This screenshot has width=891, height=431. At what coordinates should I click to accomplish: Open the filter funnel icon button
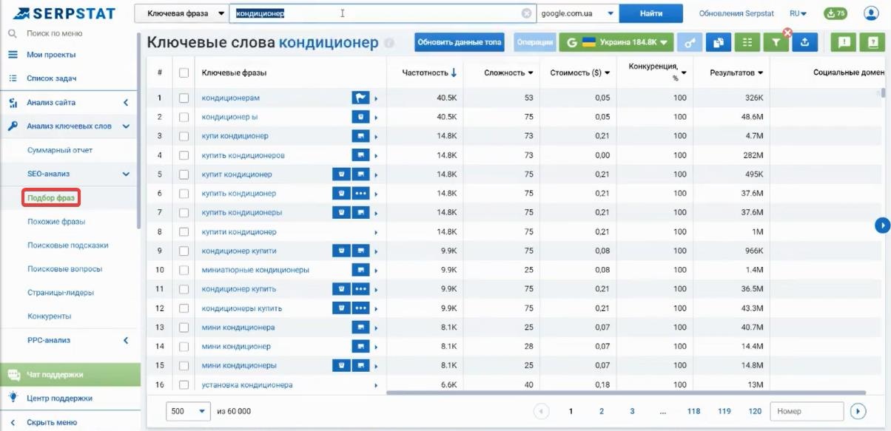pos(776,43)
